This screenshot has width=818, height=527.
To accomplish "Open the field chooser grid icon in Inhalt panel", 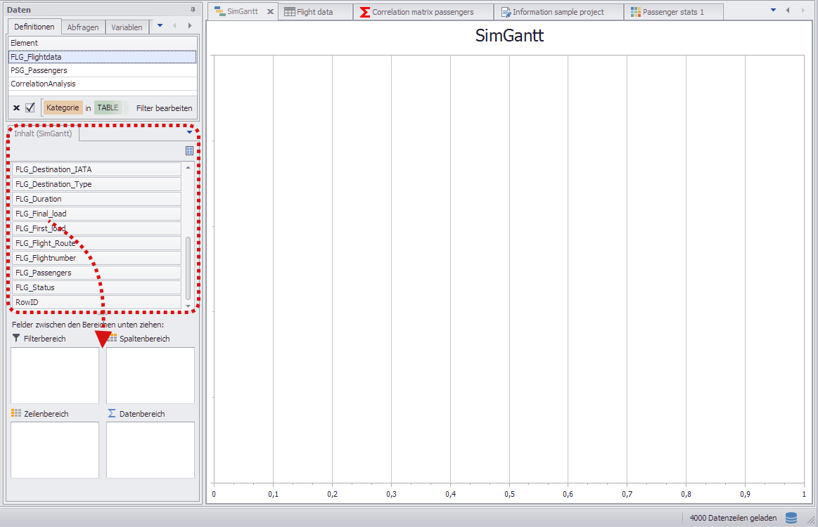I will (x=188, y=150).
